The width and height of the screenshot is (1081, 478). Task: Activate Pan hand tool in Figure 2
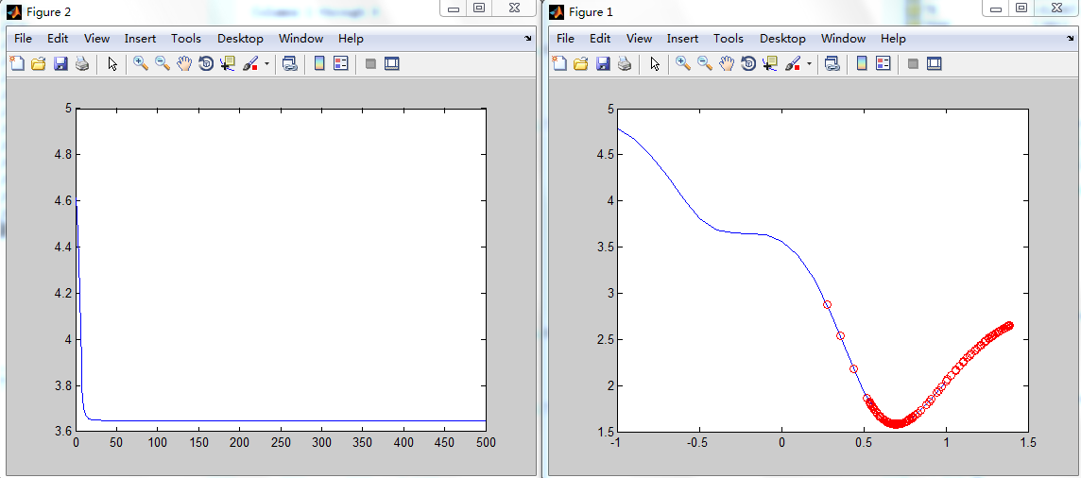click(184, 64)
